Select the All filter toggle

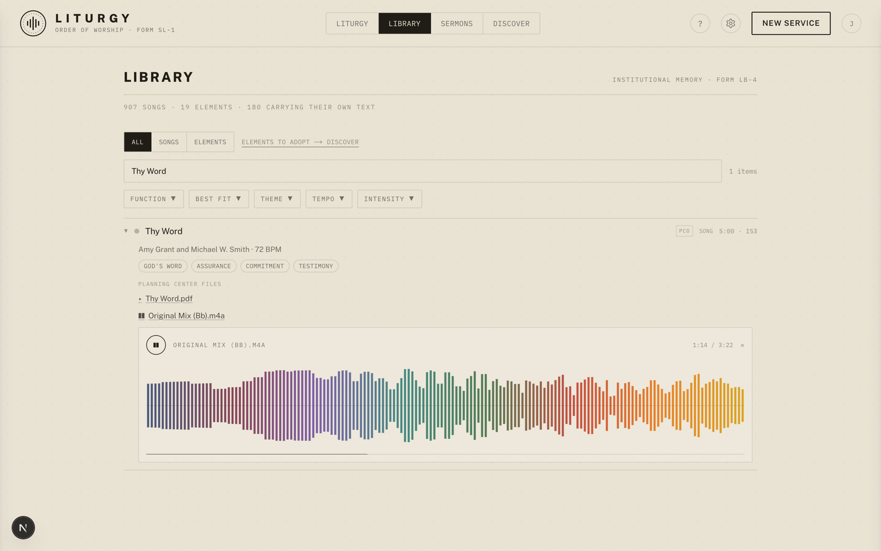click(x=138, y=142)
